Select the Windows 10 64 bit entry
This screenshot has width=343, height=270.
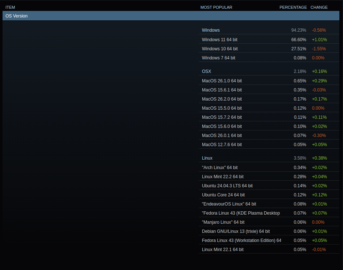[219, 48]
